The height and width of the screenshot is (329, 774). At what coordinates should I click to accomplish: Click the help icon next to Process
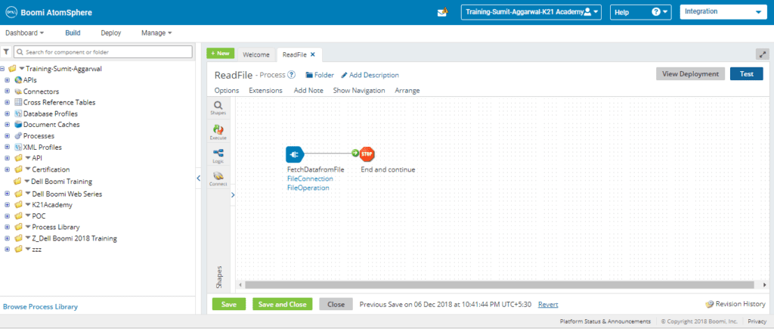click(291, 75)
